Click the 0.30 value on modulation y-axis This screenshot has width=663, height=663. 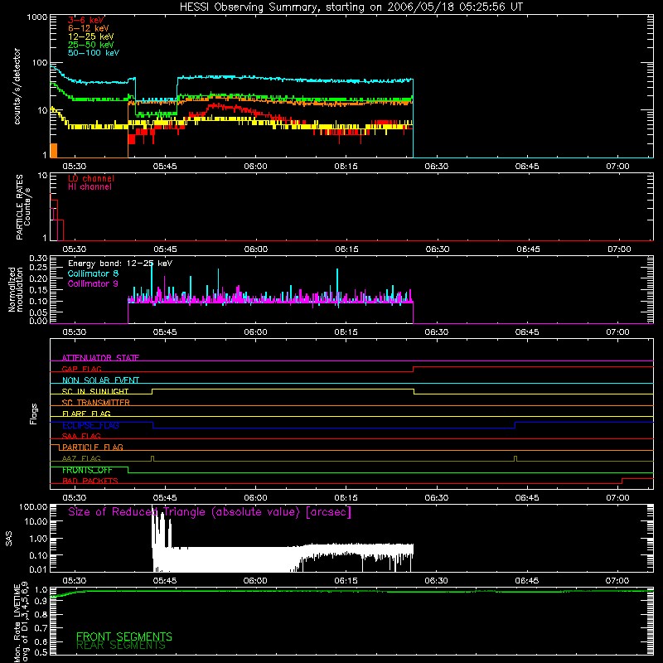(x=38, y=258)
